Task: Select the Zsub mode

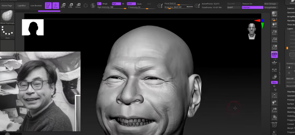Action: [139, 4]
